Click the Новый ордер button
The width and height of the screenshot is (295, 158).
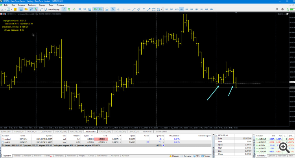point(52,9)
